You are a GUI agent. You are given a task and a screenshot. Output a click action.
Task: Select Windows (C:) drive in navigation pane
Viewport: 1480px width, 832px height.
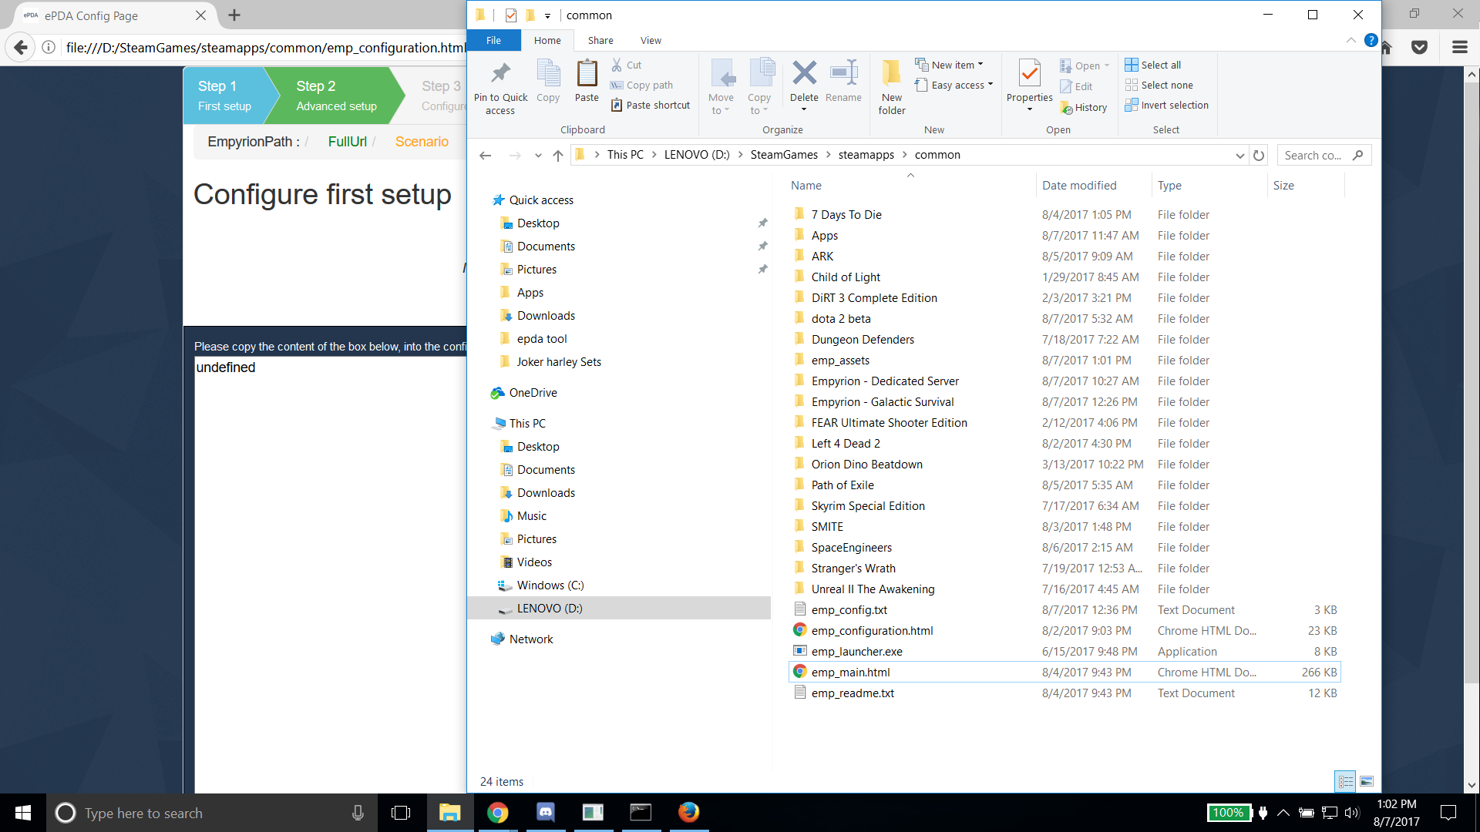pos(550,585)
